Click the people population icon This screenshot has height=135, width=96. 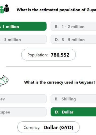pos(5,9)
